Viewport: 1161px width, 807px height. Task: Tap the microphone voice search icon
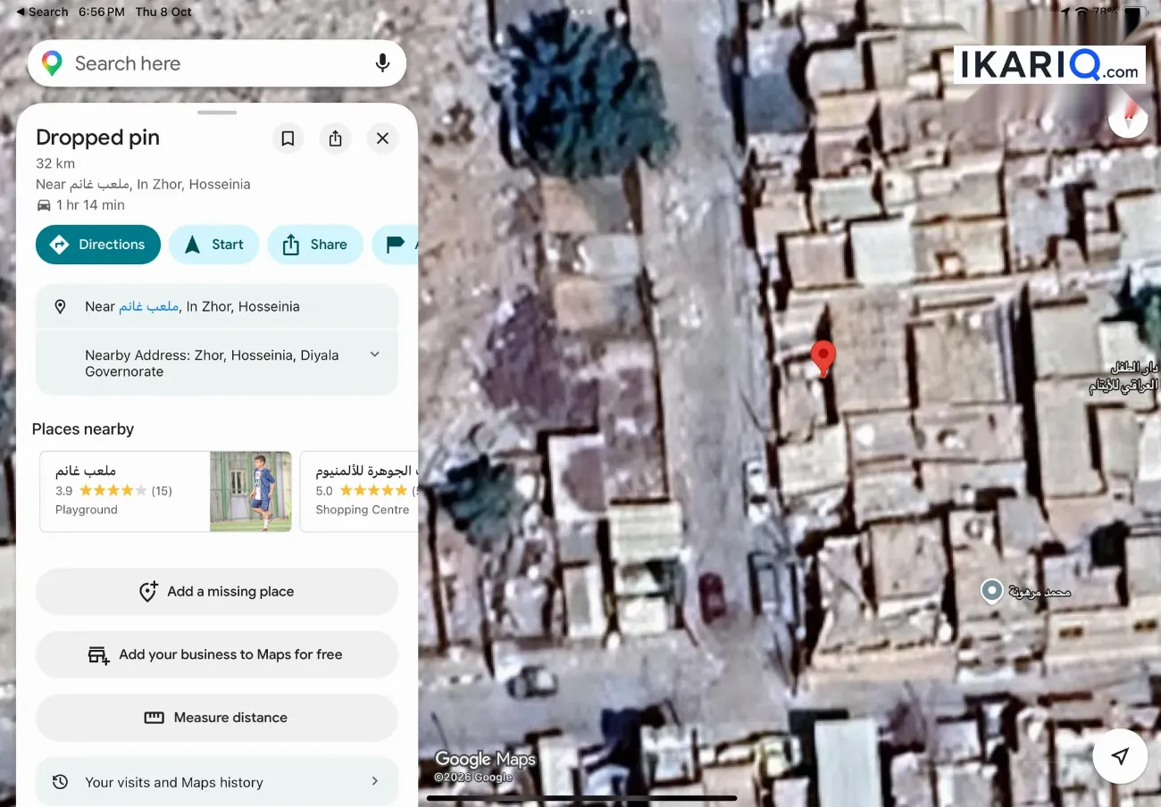pyautogui.click(x=382, y=63)
